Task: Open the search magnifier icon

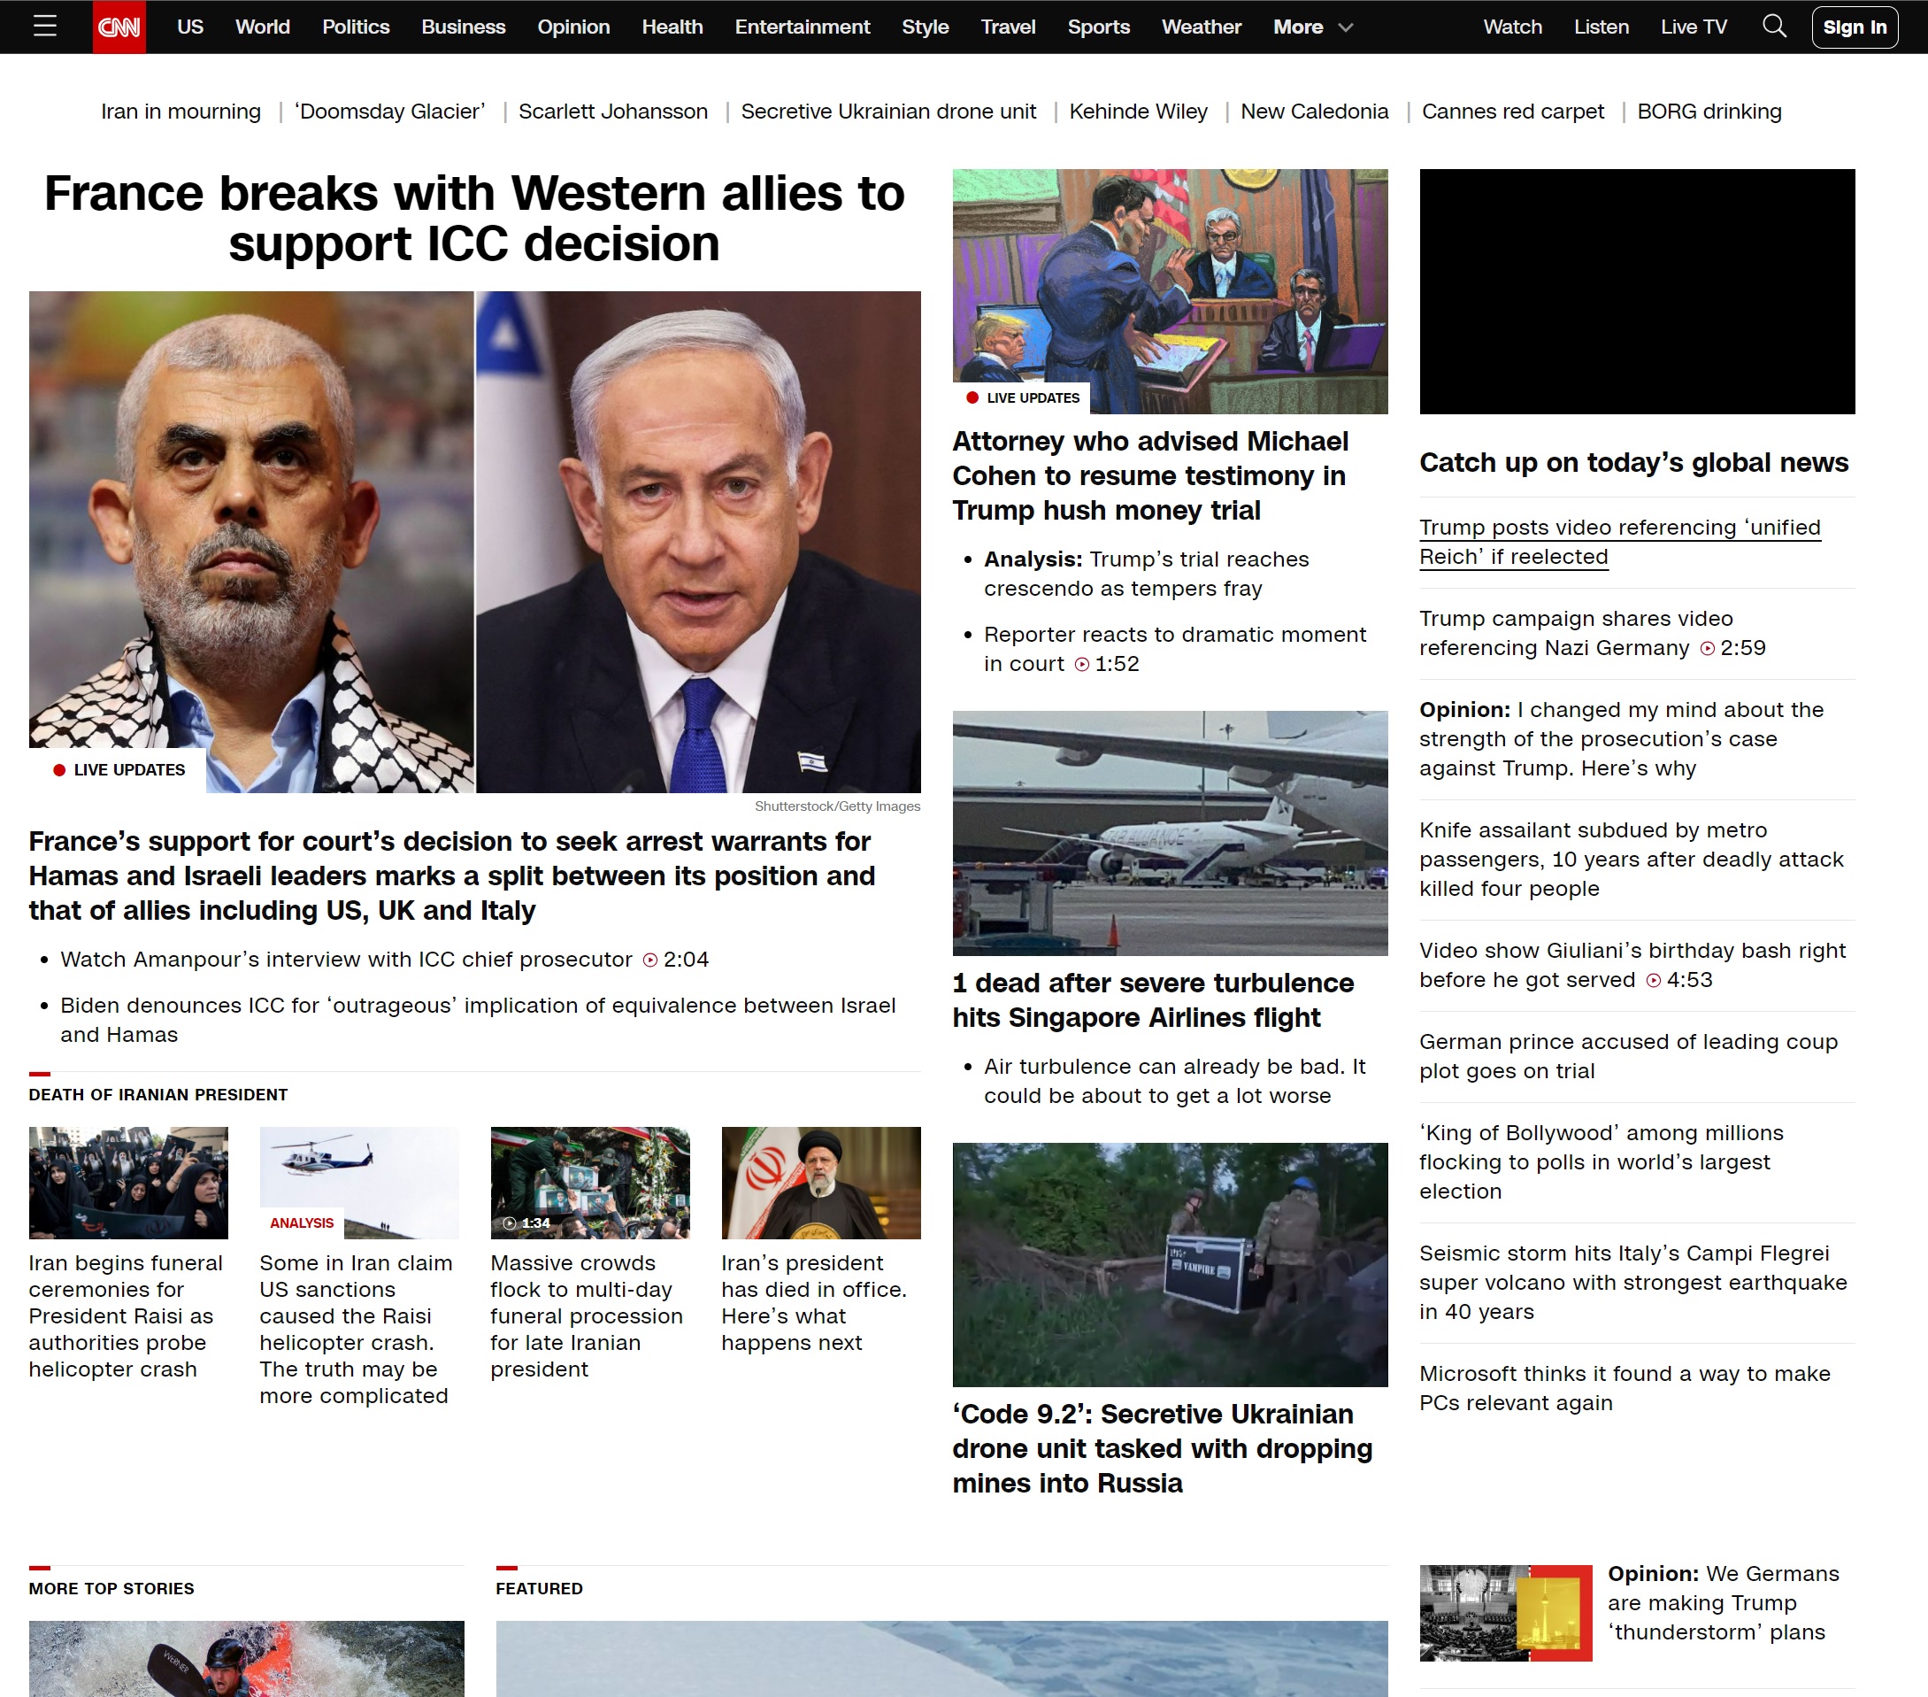Action: [1773, 27]
